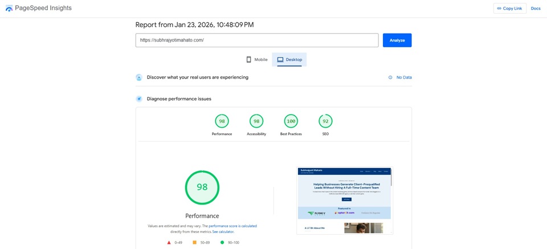Click the website screenshot thumbnail
This screenshot has height=249, width=547.
(345, 201)
